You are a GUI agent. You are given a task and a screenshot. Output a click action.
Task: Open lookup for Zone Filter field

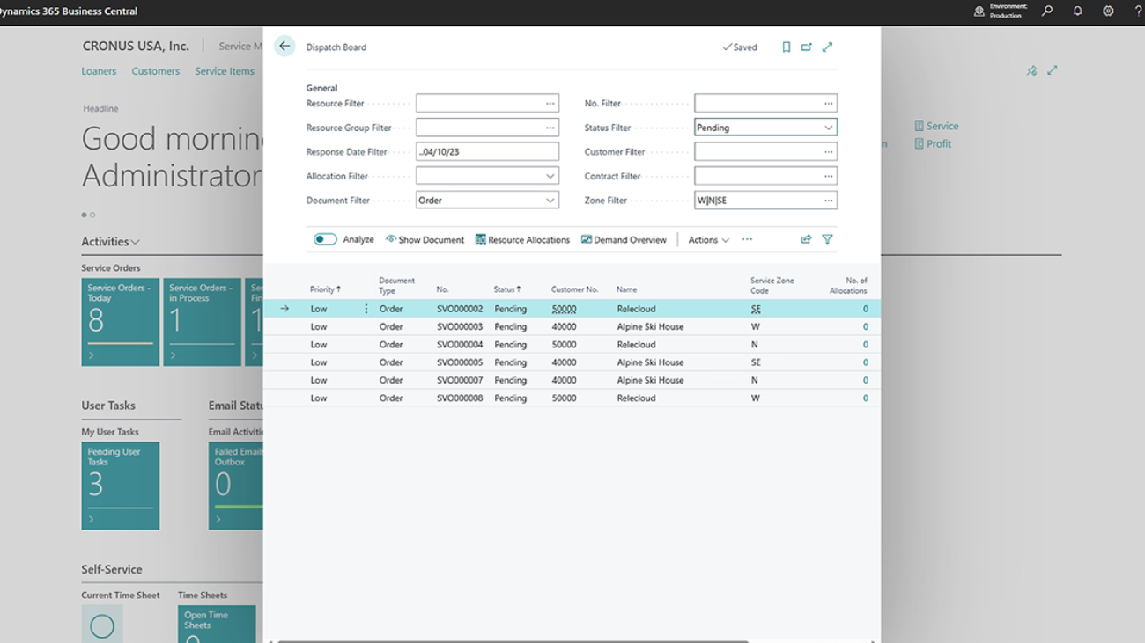tap(828, 201)
